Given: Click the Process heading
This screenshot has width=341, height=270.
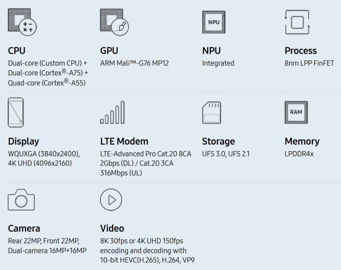Looking at the screenshot, I should click(301, 51).
